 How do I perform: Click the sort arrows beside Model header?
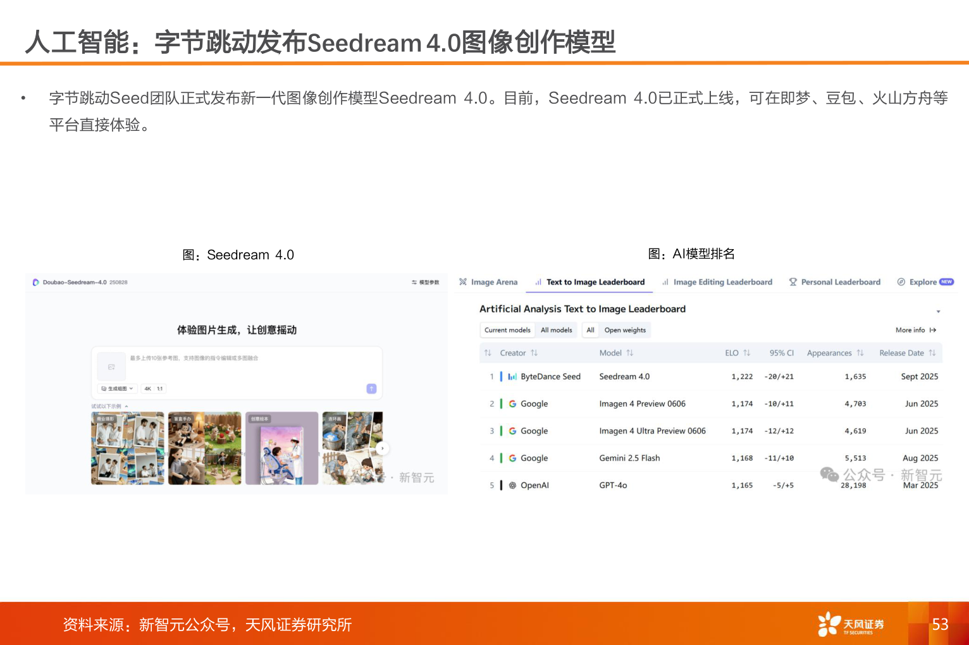point(630,353)
